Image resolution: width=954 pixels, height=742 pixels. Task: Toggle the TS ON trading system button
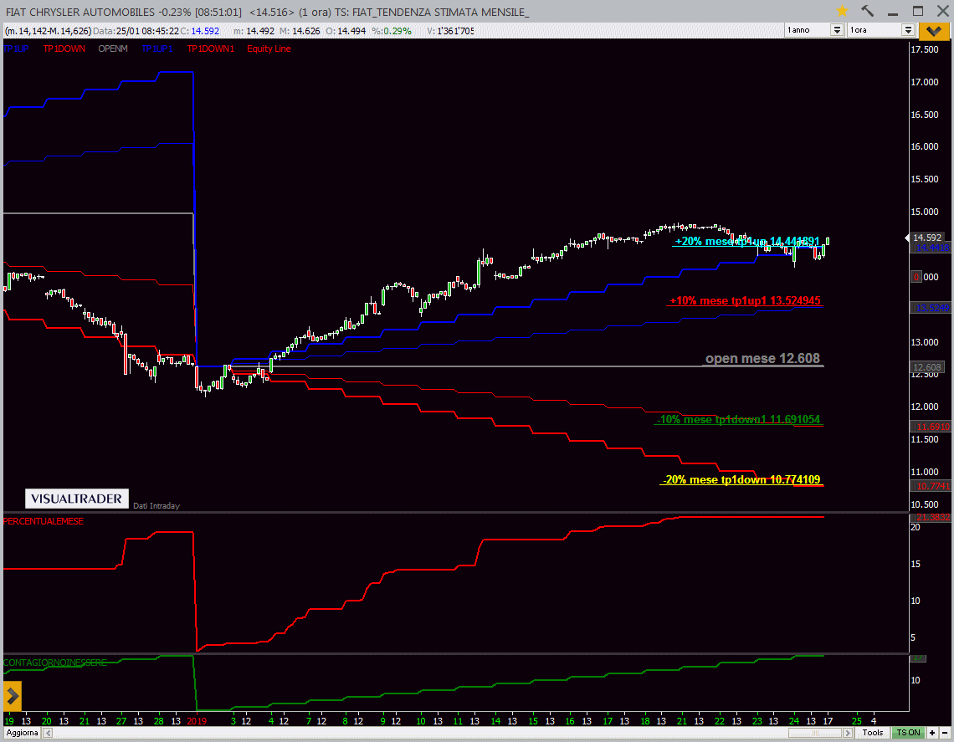coord(908,733)
